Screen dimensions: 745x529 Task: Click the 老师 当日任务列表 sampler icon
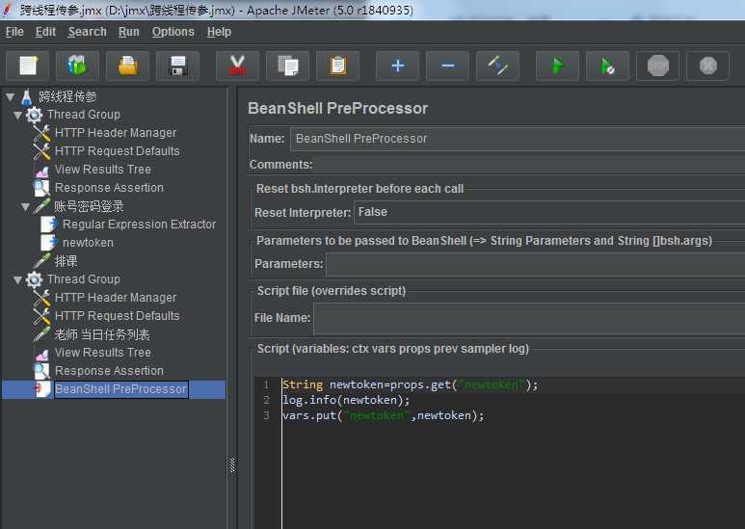42,334
